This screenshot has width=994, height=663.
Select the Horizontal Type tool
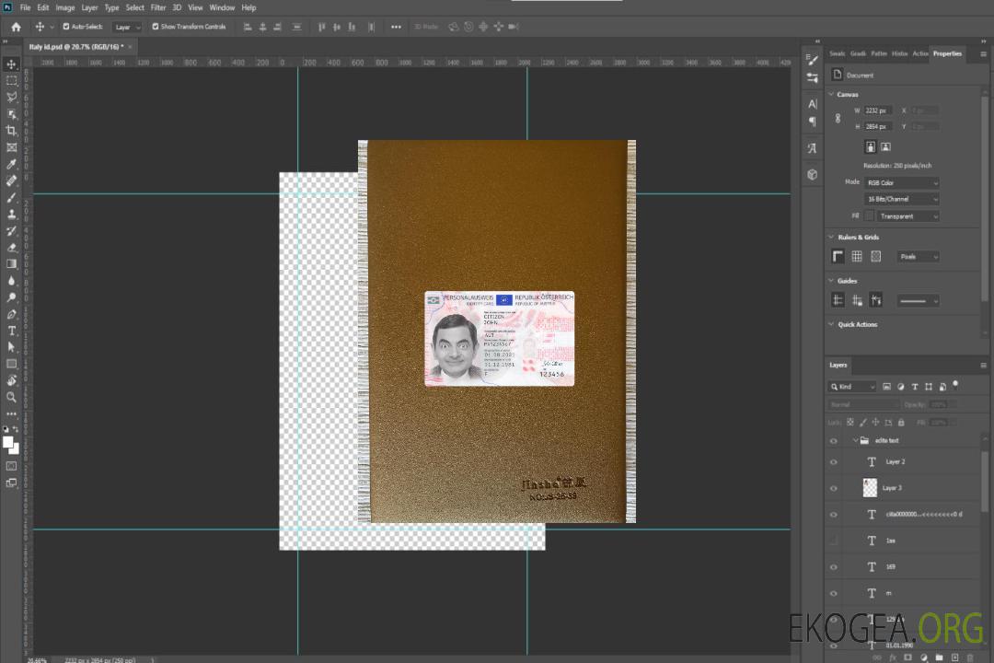(11, 331)
